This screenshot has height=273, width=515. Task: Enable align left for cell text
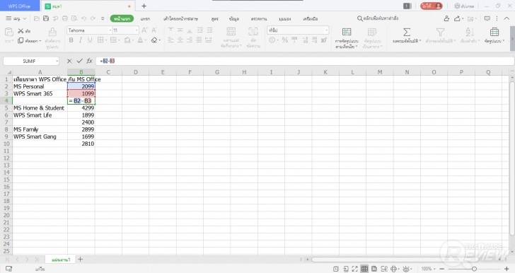click(x=170, y=40)
